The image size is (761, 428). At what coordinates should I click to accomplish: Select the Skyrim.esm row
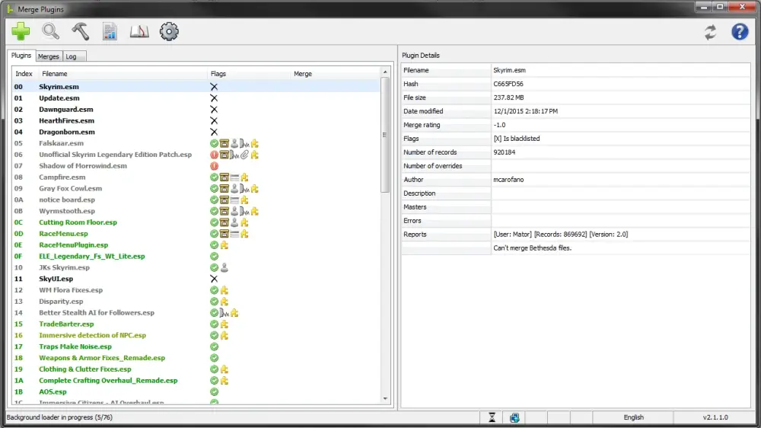click(196, 87)
